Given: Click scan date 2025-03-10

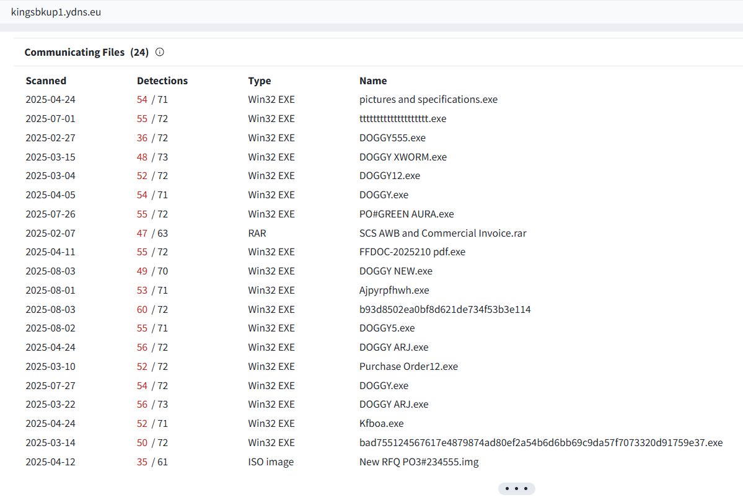Looking at the screenshot, I should (50, 366).
